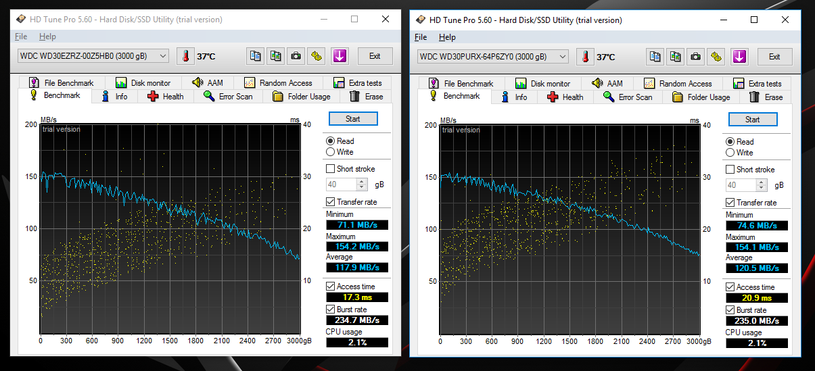Click HD Tune title icon of WD30EZRZ window
Viewport: 815px width, 371px height.
pyautogui.click(x=22, y=19)
